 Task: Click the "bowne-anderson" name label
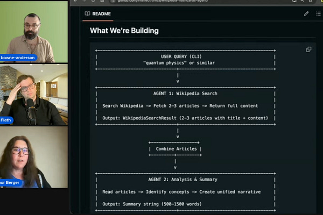[18, 58]
